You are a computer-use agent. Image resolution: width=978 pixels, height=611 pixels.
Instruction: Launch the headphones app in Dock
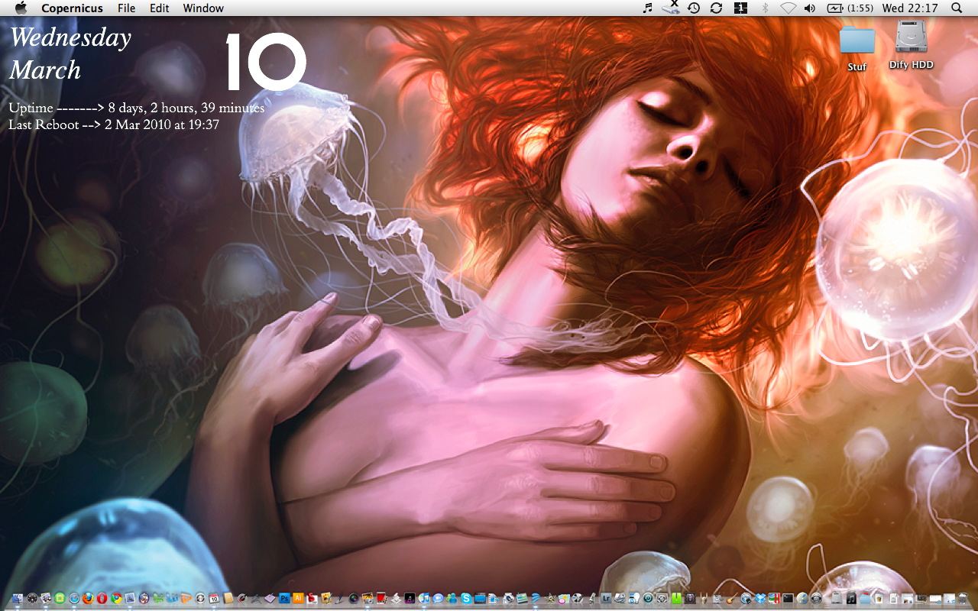[x=816, y=598]
